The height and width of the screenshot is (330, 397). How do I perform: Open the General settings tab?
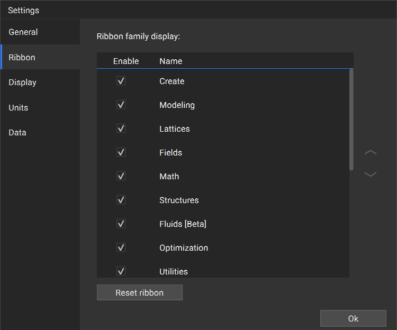pos(23,32)
